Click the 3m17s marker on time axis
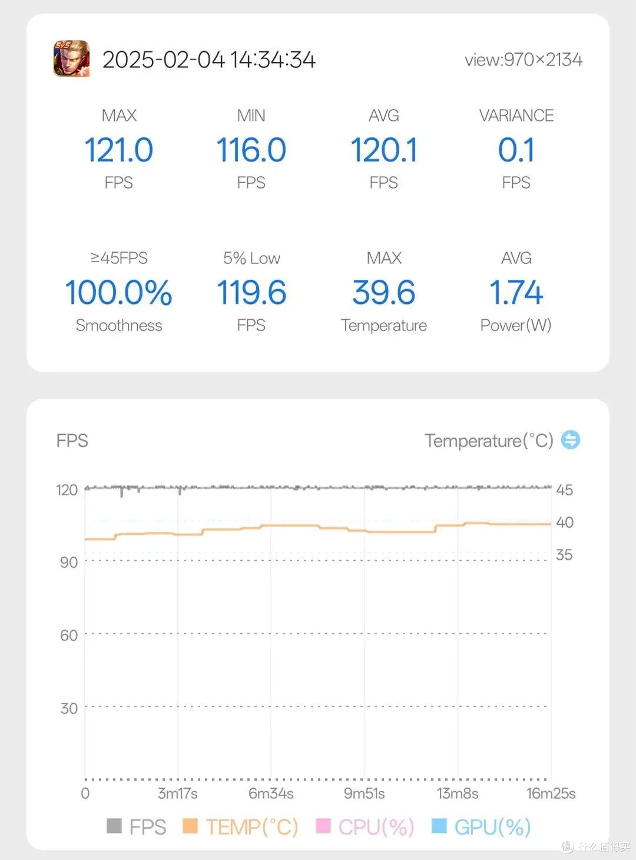The width and height of the screenshot is (636, 860). click(x=178, y=793)
